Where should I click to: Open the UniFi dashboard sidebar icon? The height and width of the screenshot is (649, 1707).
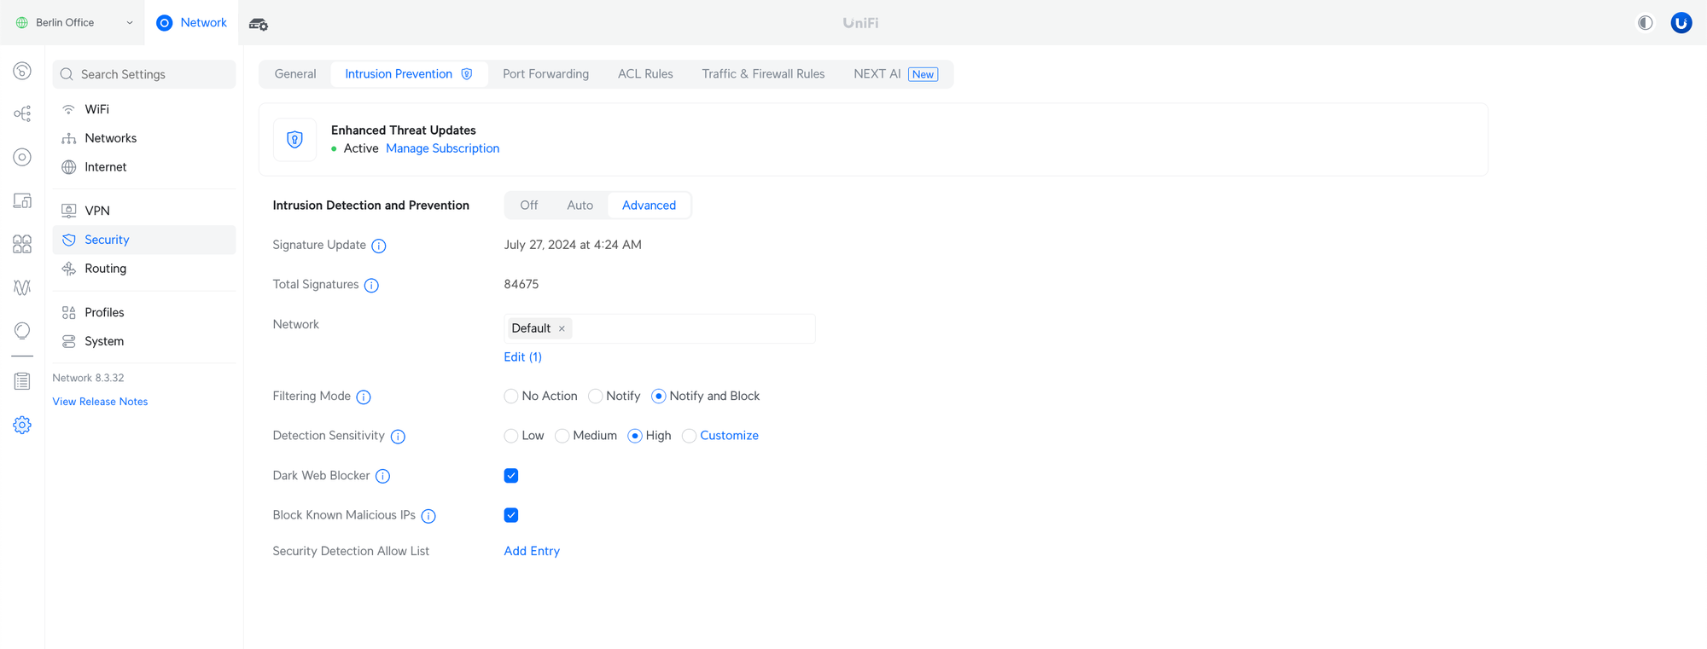click(x=22, y=71)
